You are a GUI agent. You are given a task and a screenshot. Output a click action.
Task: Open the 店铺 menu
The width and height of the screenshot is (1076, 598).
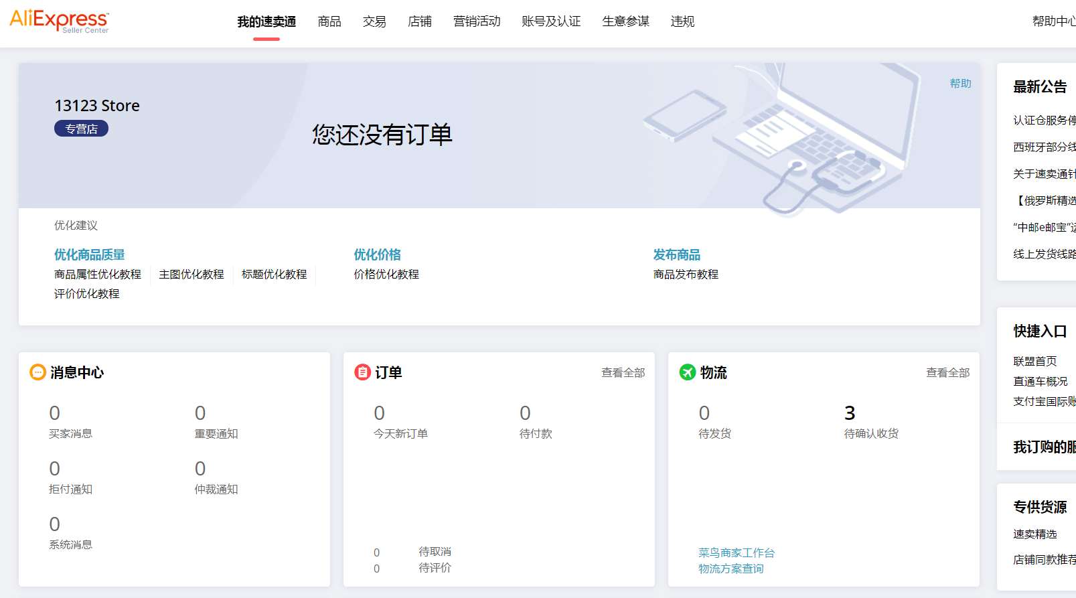pos(420,21)
